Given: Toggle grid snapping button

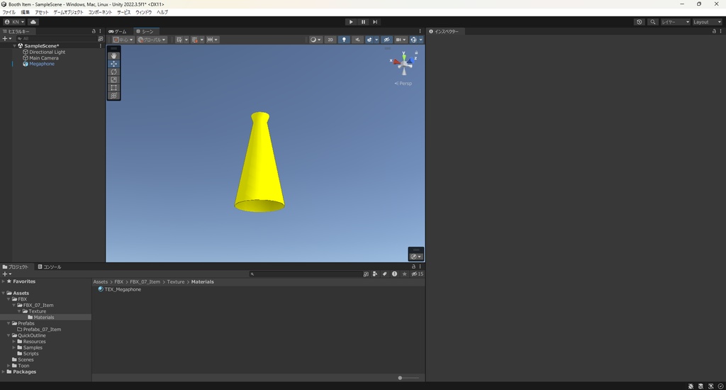Looking at the screenshot, I should pos(194,40).
